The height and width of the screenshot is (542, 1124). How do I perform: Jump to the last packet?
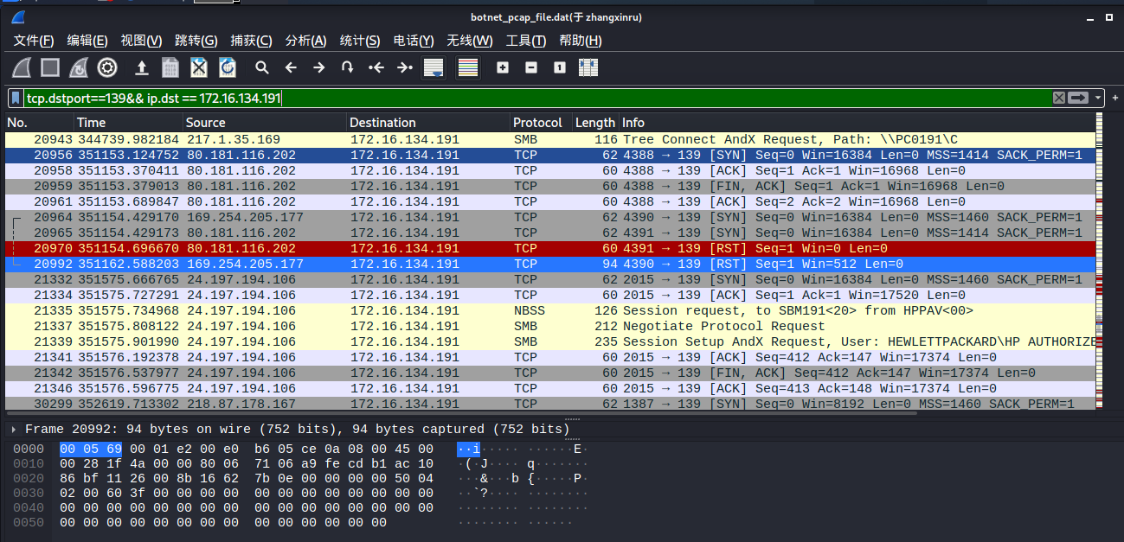pyautogui.click(x=405, y=67)
